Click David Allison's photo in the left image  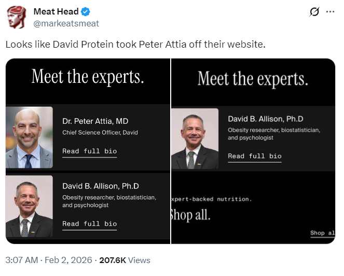click(29, 206)
